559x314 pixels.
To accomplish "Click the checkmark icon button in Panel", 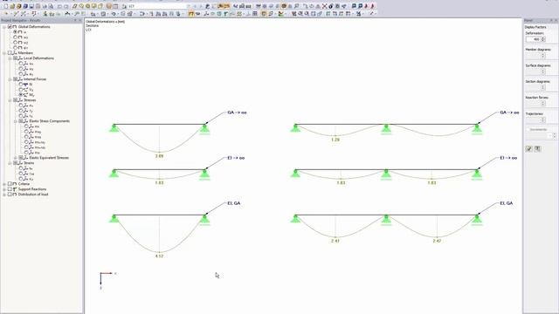I will pyautogui.click(x=529, y=148).
